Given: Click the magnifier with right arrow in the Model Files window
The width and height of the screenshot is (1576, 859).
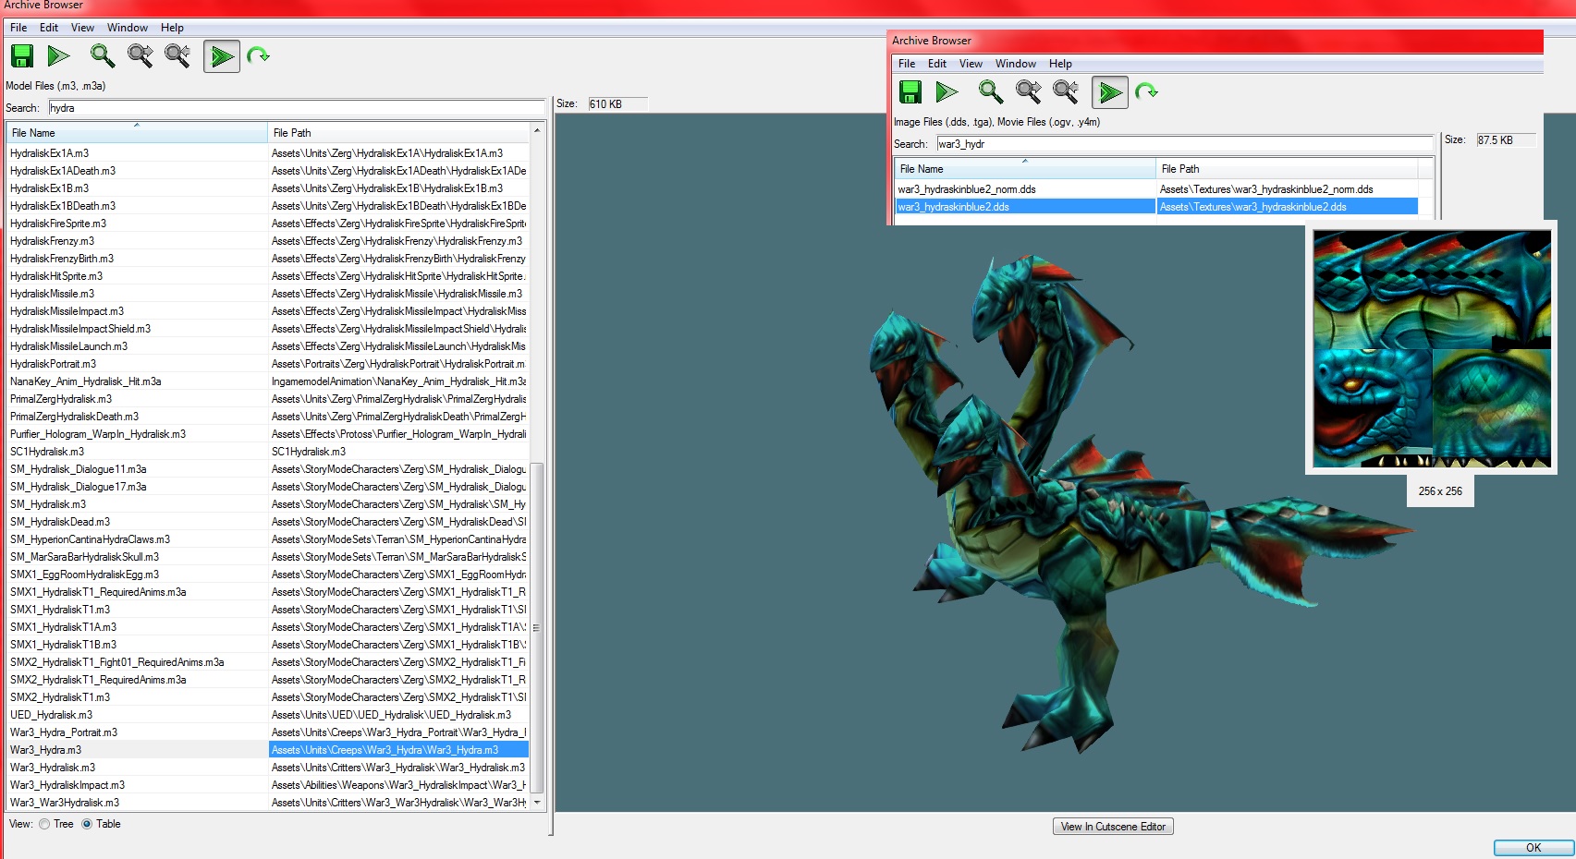Looking at the screenshot, I should pos(140,56).
